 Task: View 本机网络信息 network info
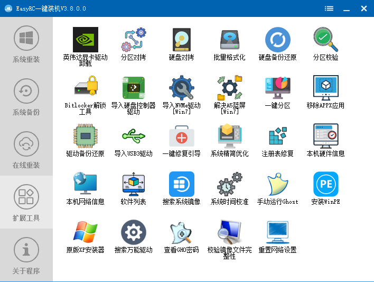point(86,188)
